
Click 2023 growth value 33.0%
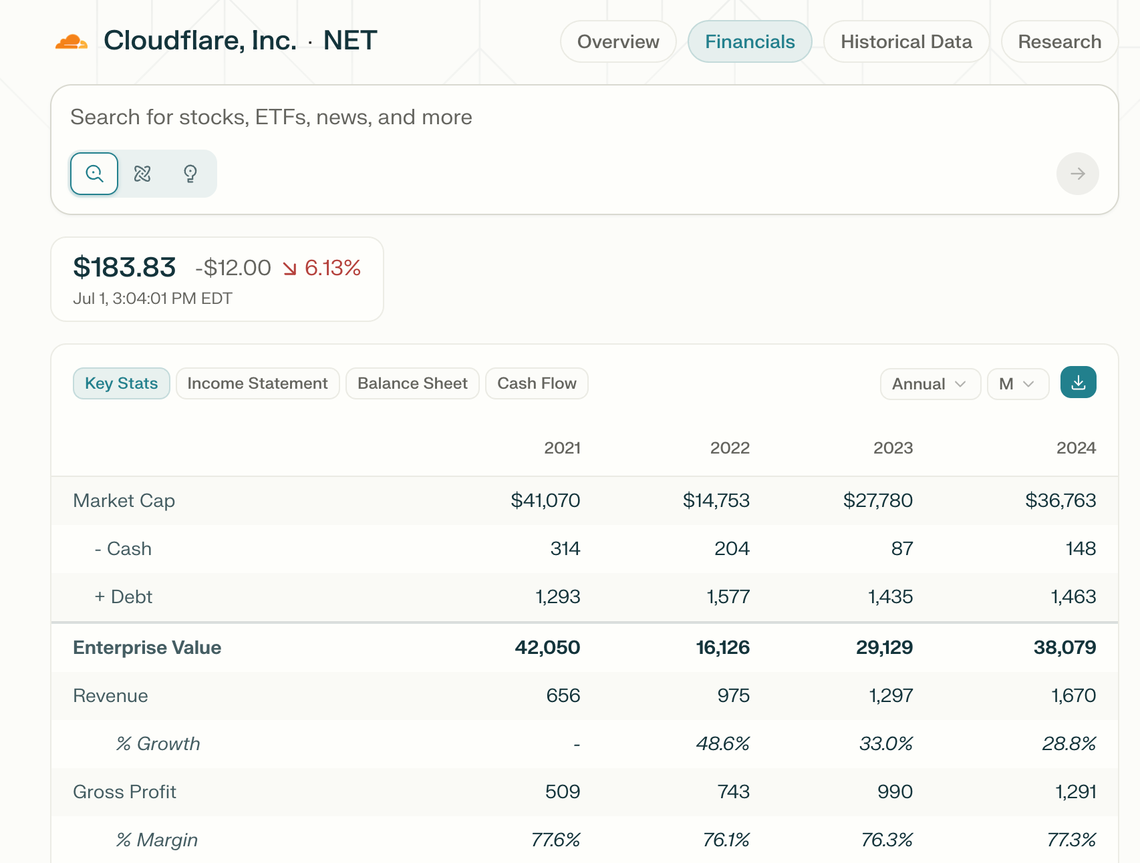click(886, 744)
